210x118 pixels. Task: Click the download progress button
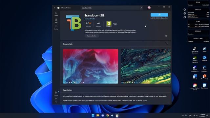pos(159,15)
